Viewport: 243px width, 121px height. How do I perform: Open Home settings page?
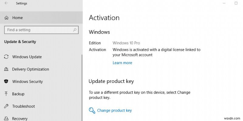coord(41,18)
